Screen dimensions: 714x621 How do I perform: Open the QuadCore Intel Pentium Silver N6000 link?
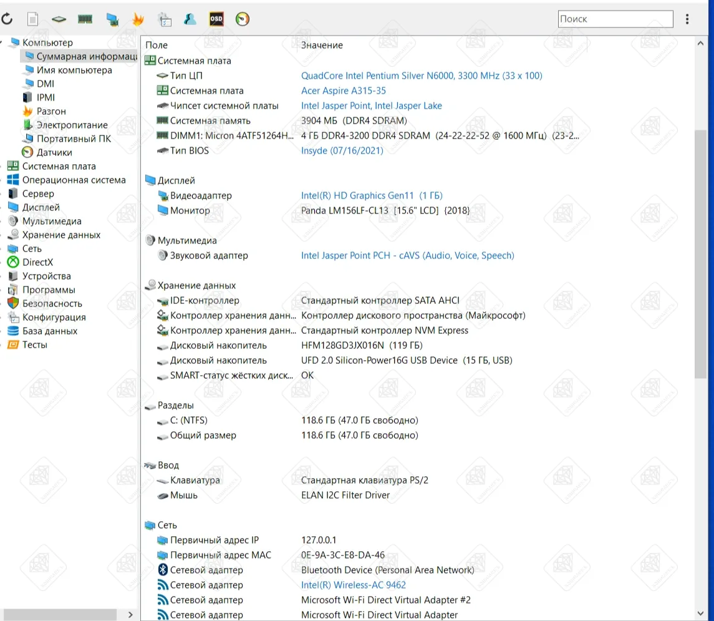(x=422, y=76)
